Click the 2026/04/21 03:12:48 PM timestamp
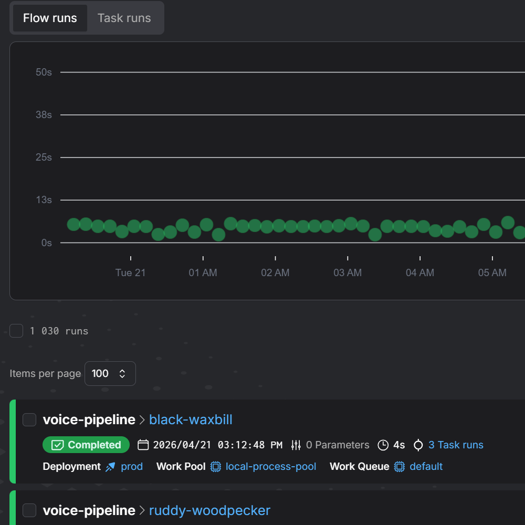 click(218, 445)
